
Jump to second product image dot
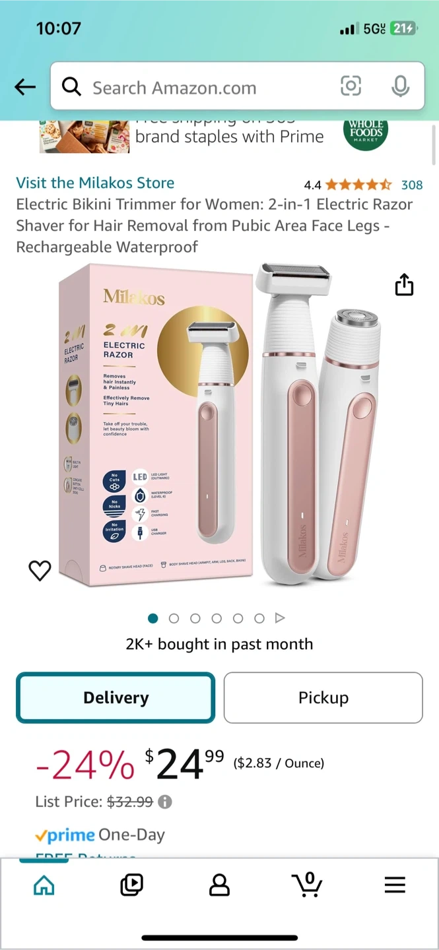point(174,618)
